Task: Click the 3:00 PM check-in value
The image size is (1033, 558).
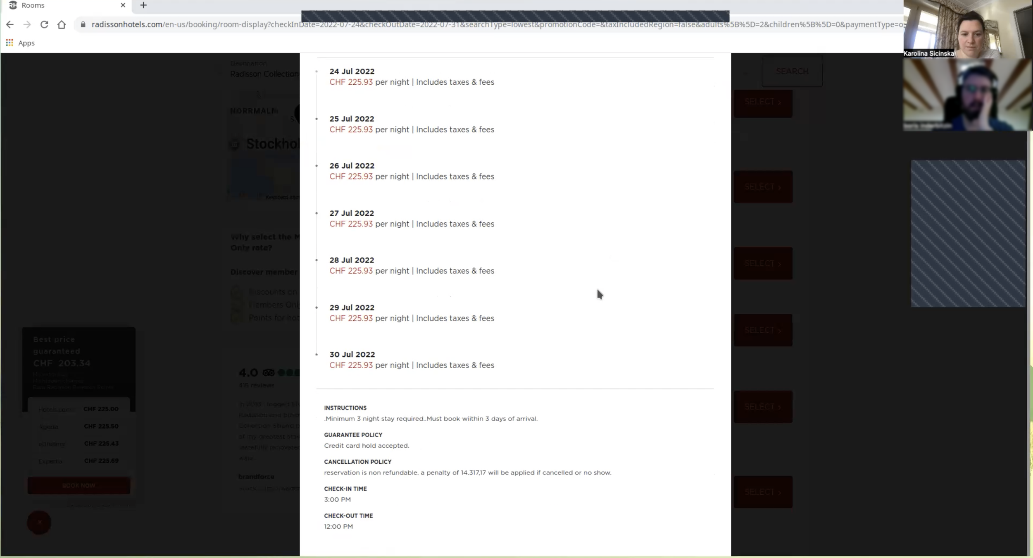Action: 337,499
